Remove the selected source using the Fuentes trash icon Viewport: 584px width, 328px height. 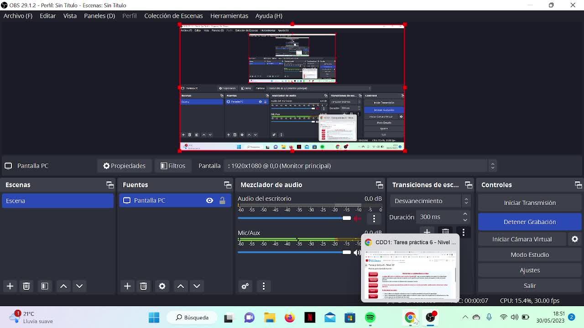(x=143, y=286)
